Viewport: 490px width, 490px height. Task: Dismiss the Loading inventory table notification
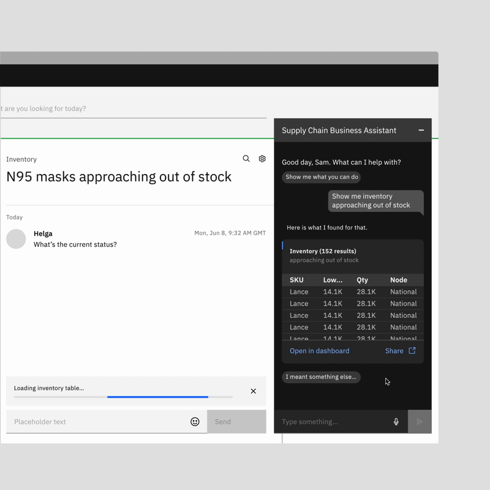[x=254, y=391]
